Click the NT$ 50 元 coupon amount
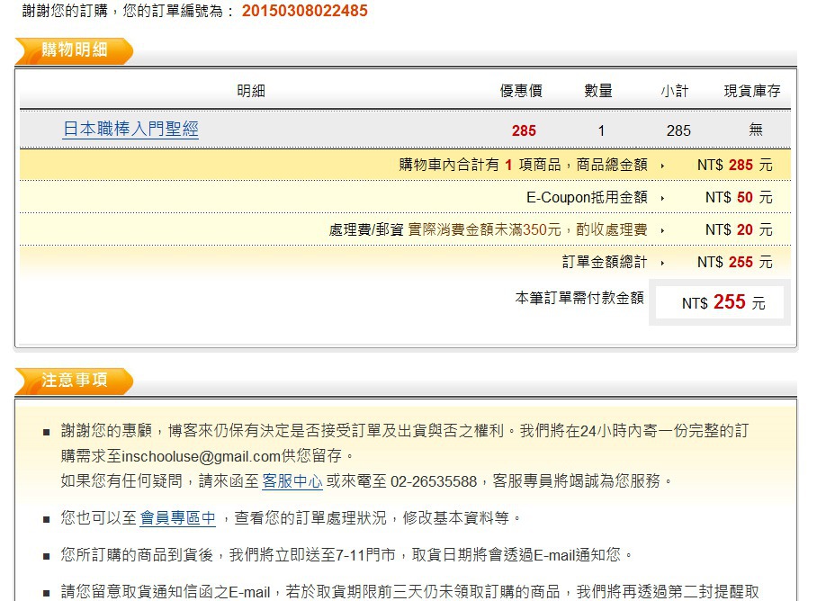The image size is (817, 601). point(739,197)
